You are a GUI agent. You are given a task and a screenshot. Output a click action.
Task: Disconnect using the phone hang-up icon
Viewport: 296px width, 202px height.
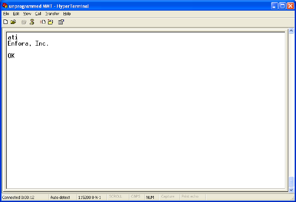(x=32, y=22)
